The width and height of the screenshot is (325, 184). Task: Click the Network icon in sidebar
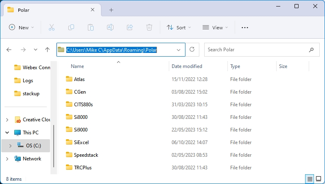click(x=17, y=159)
